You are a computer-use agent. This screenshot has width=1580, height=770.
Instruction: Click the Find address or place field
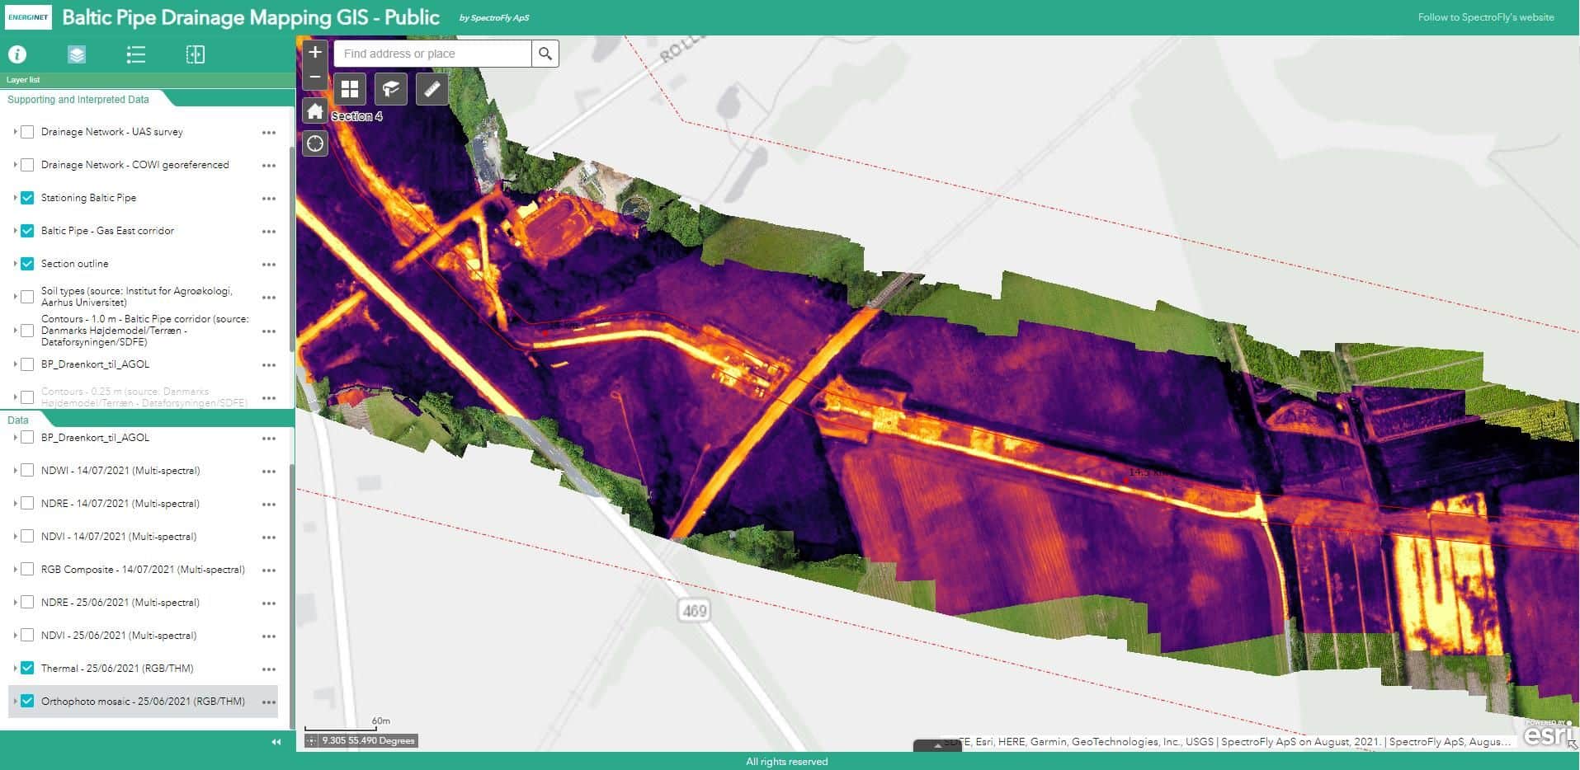point(432,54)
